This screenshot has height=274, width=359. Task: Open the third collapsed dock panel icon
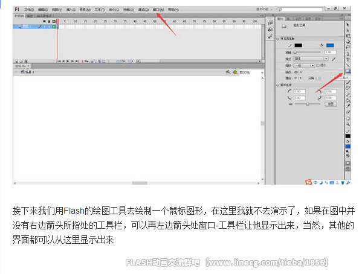point(270,36)
